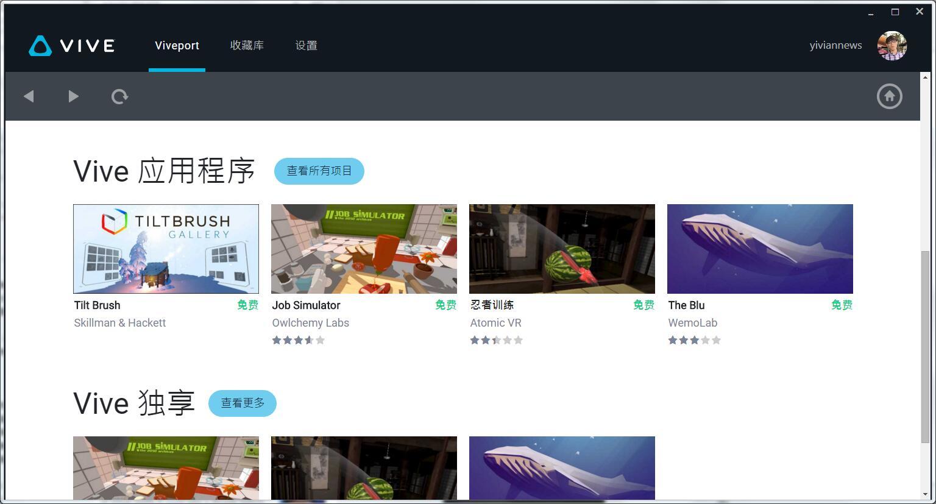
Task: Open the 收藏库 tab
Action: 247,46
